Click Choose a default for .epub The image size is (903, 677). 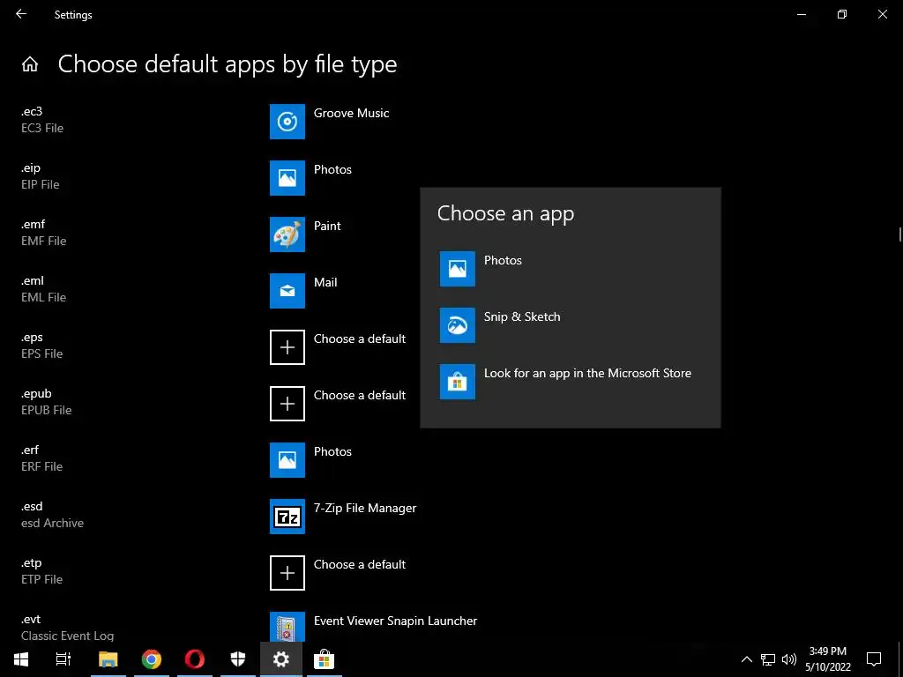click(360, 395)
